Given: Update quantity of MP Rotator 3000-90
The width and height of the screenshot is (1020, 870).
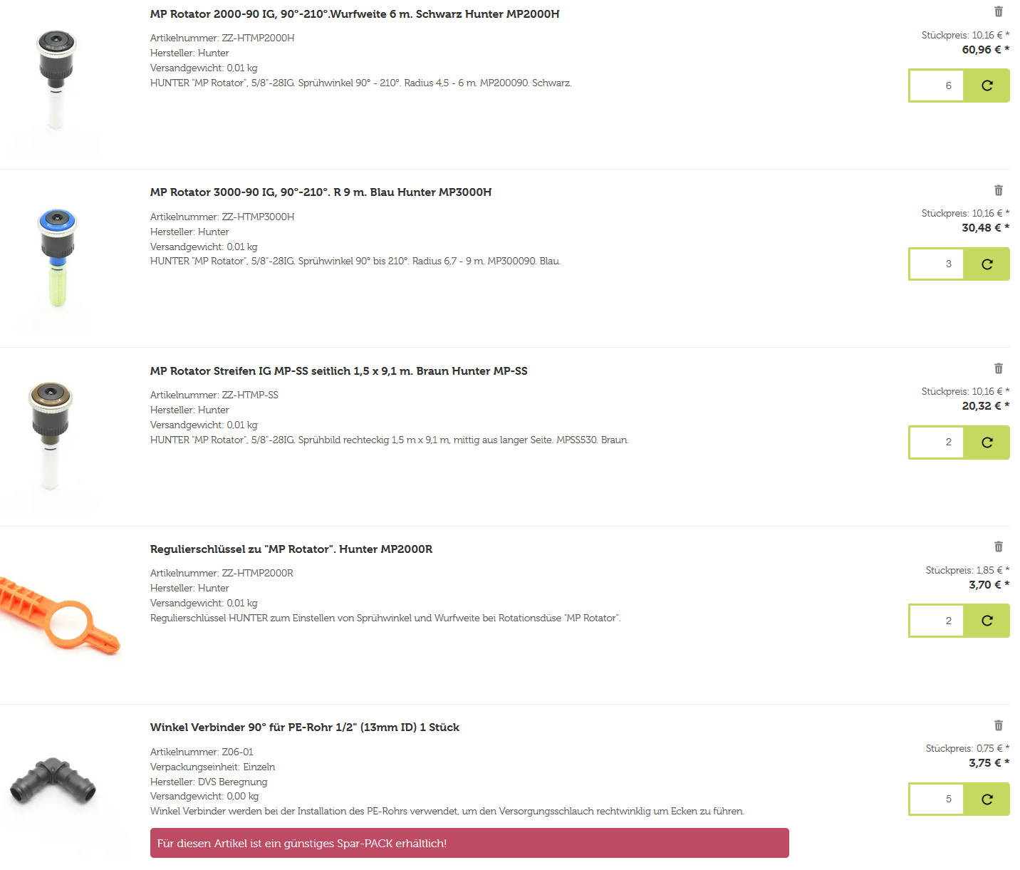Looking at the screenshot, I should tap(987, 264).
